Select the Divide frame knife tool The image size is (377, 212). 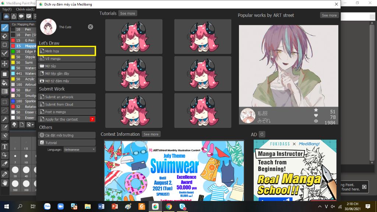[4, 164]
